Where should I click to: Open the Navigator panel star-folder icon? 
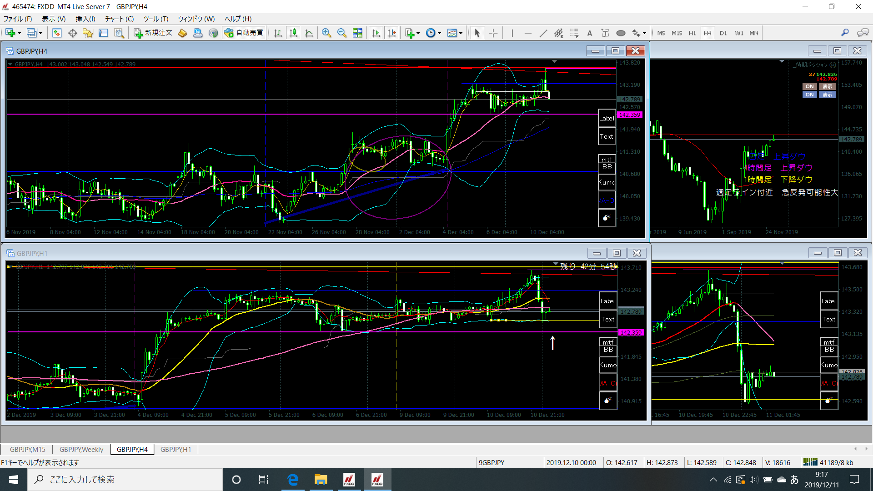click(88, 33)
